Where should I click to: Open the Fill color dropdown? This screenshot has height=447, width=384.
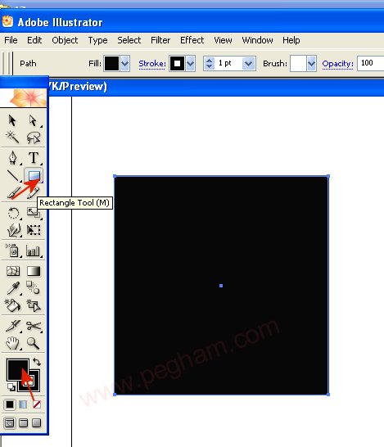coord(125,63)
